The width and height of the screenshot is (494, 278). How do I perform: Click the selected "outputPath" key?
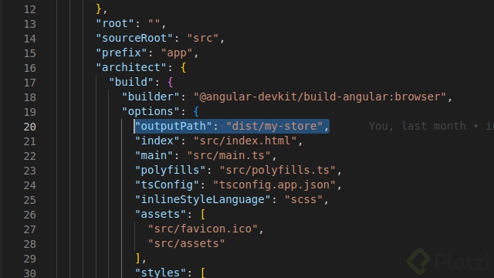click(x=174, y=126)
